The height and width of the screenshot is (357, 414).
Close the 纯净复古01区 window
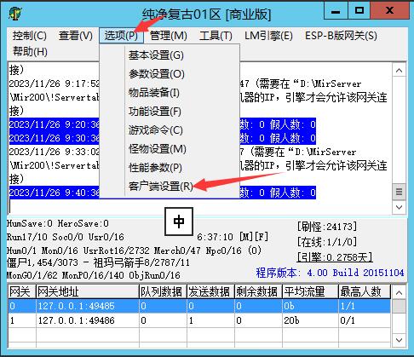pyautogui.click(x=390, y=11)
